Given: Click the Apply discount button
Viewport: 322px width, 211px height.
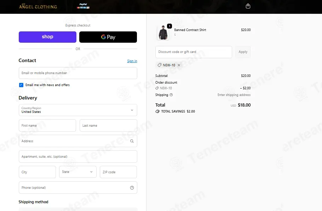Looking at the screenshot, I should coord(243,52).
